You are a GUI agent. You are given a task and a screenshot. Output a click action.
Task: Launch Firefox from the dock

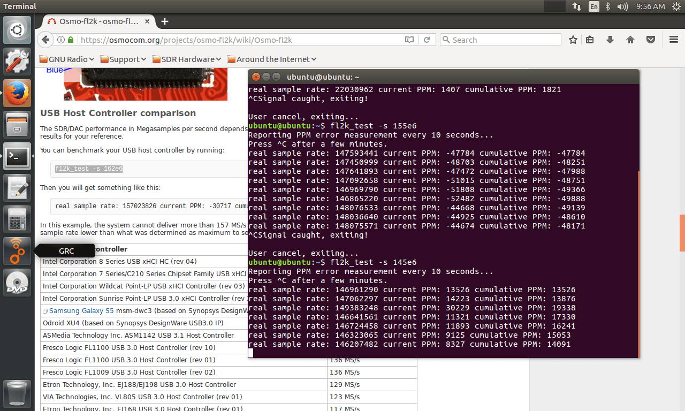point(17,93)
